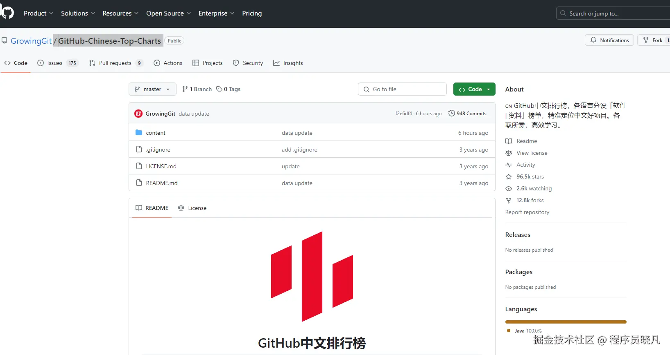Open the GrowingGit commit author link
Viewport: 670px width, 355px height.
pyautogui.click(x=161, y=114)
